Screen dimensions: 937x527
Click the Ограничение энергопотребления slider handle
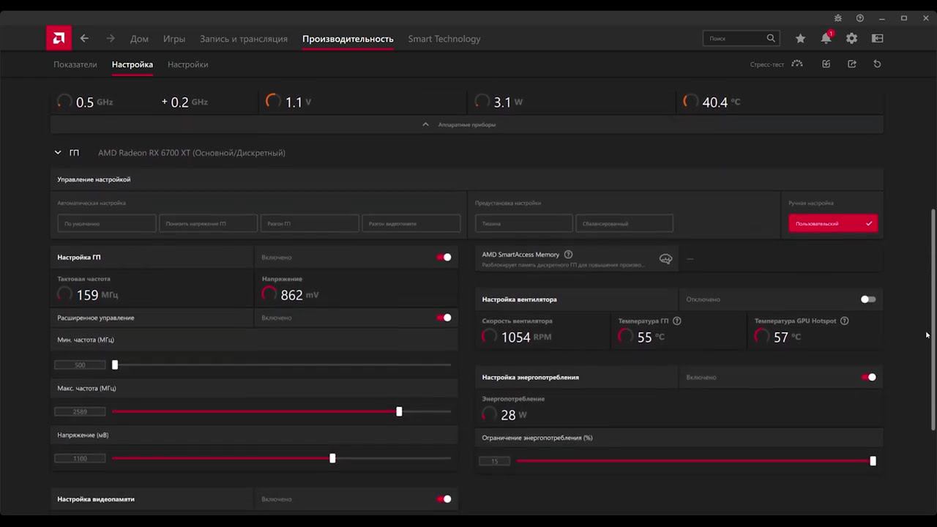873,461
